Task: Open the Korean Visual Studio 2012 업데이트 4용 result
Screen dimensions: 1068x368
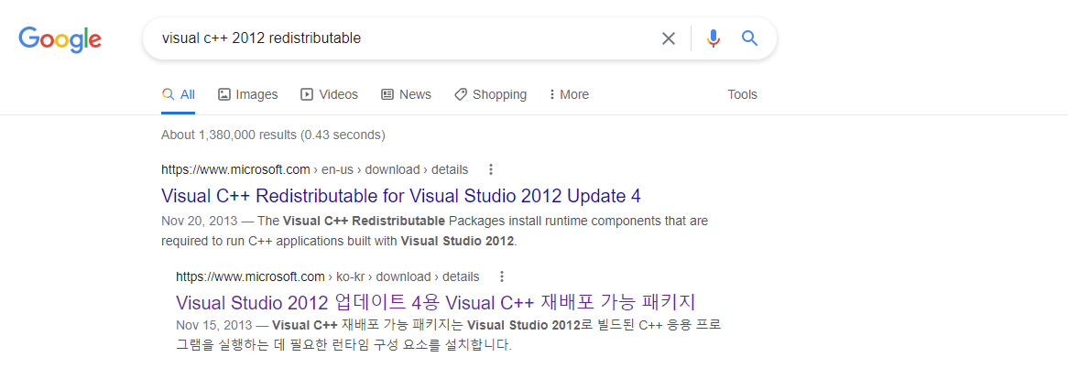Action: (x=435, y=302)
